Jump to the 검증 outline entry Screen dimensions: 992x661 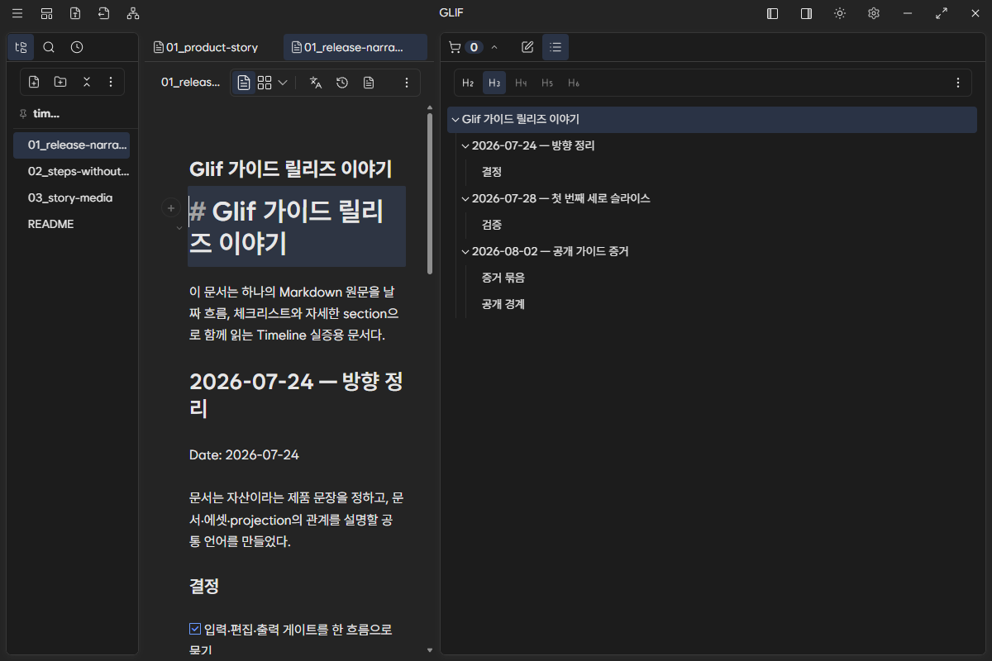pos(492,225)
